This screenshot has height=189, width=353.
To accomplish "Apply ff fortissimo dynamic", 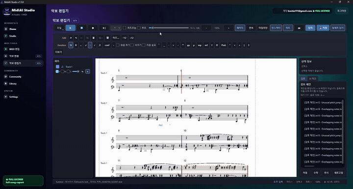I will (217, 45).
